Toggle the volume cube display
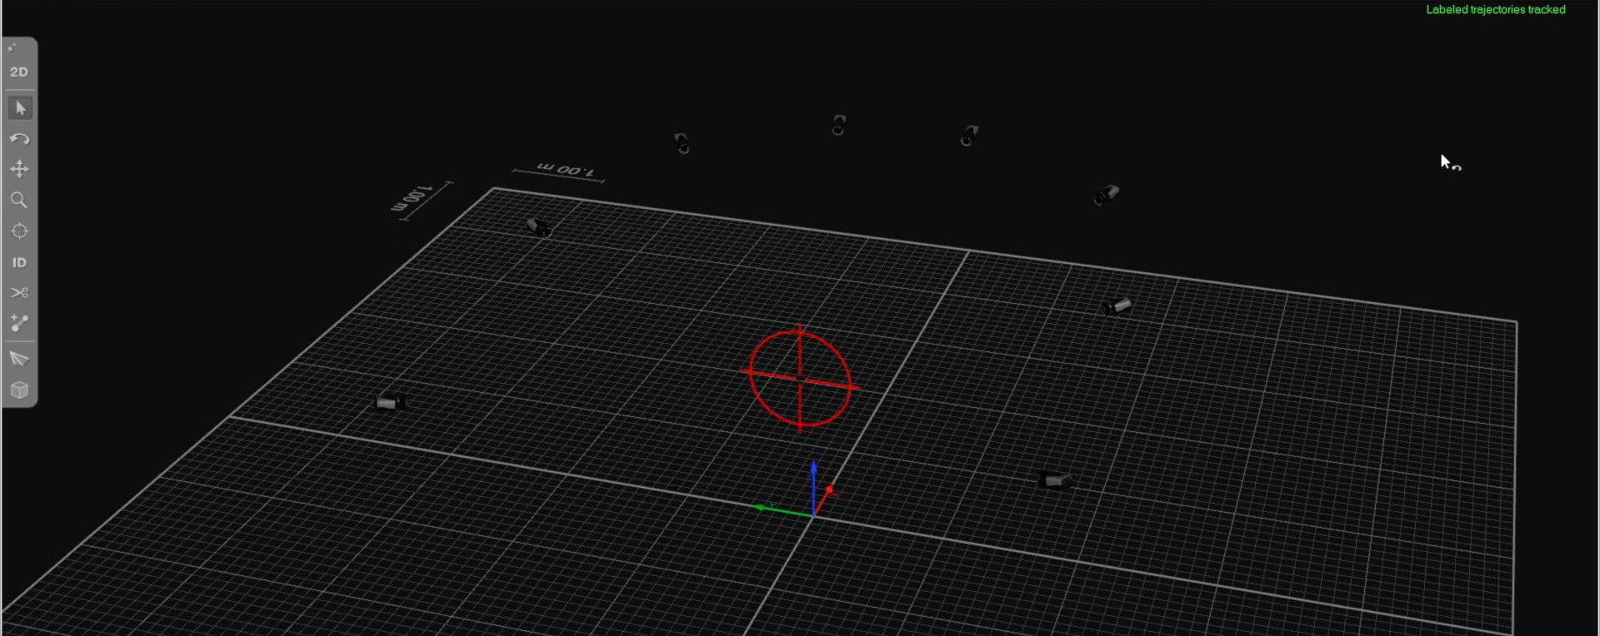 tap(19, 390)
